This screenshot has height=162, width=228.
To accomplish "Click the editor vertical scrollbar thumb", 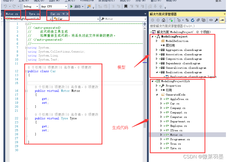I will tap(145, 79).
